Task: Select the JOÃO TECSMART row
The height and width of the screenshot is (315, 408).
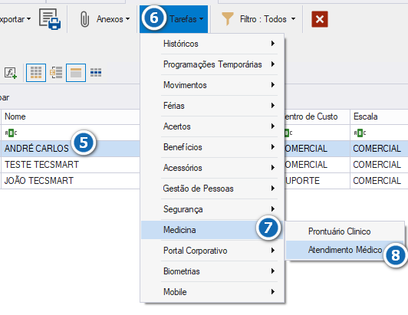Action: coord(71,181)
